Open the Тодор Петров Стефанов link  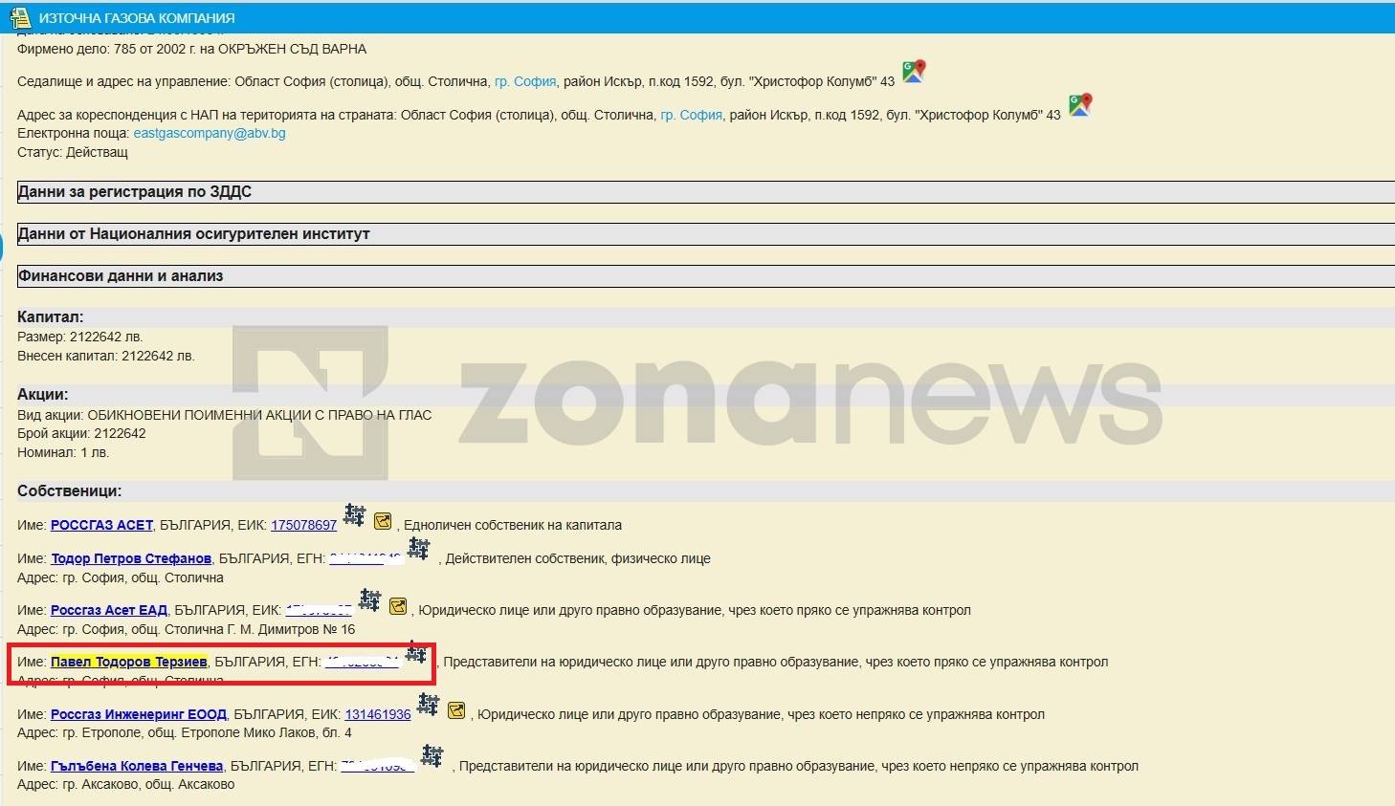pyautogui.click(x=131, y=558)
